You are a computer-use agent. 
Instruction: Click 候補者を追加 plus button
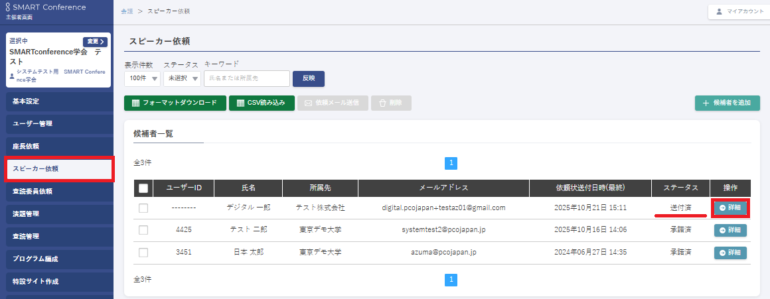click(x=727, y=103)
